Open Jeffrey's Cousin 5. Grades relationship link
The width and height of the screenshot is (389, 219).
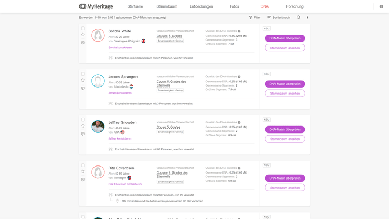[x=168, y=127]
